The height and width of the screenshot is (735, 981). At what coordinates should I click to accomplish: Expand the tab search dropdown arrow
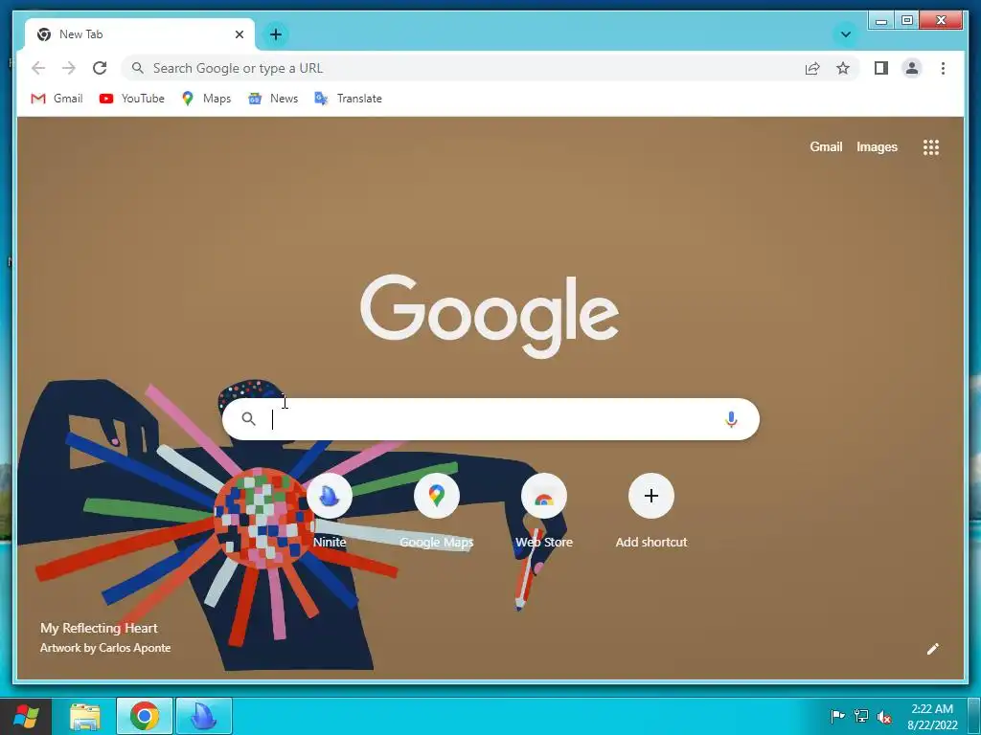coord(845,34)
